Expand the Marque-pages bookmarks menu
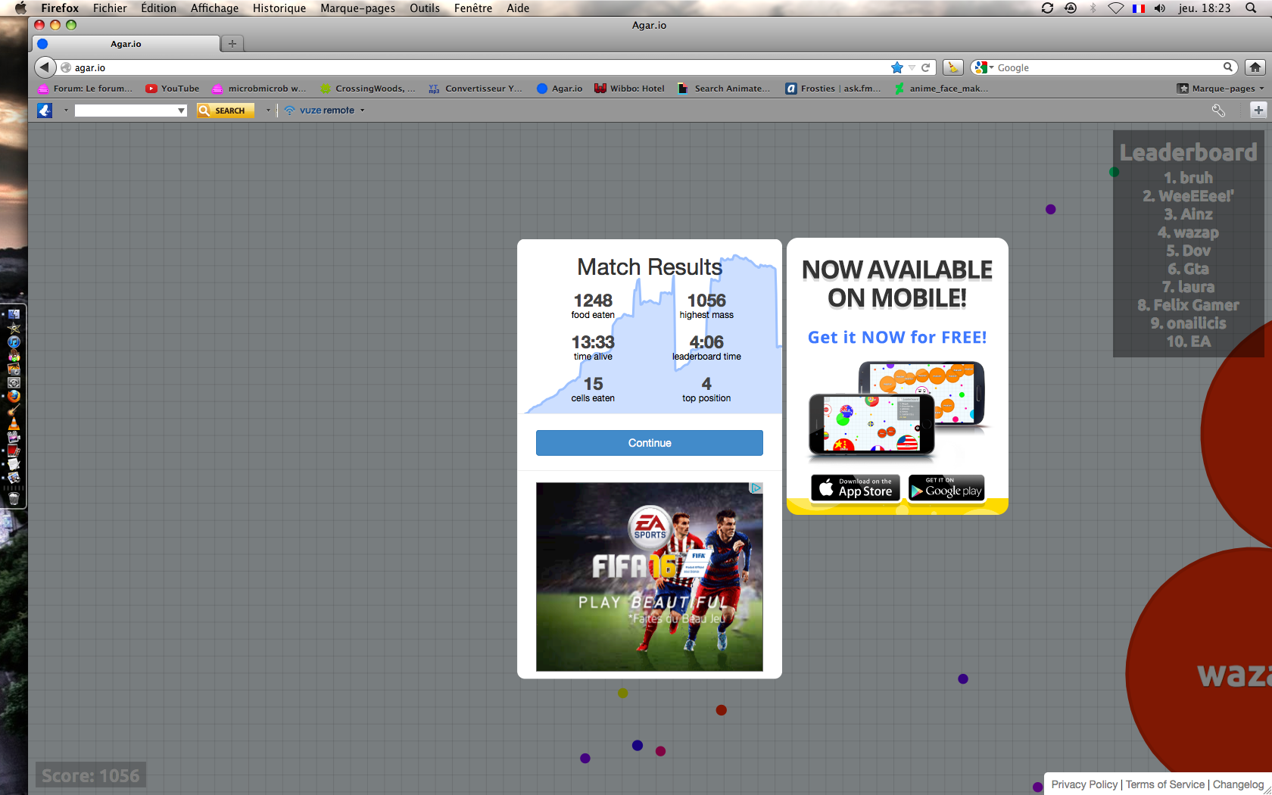1272x795 pixels. (1221, 89)
